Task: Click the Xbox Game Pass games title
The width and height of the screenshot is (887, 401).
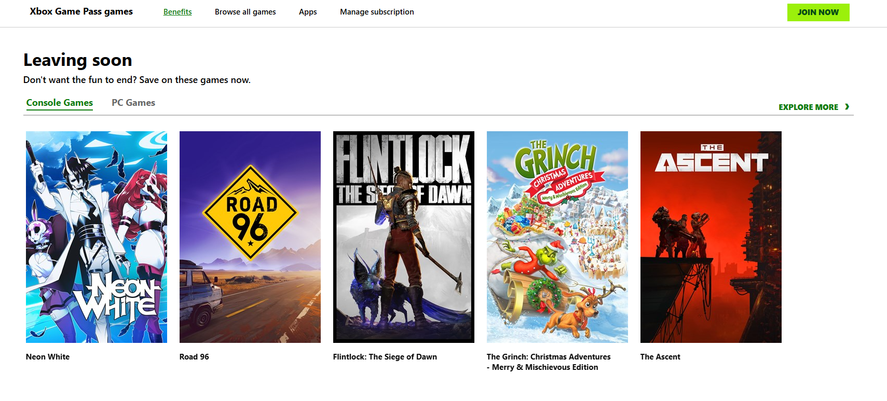Action: coord(81,11)
